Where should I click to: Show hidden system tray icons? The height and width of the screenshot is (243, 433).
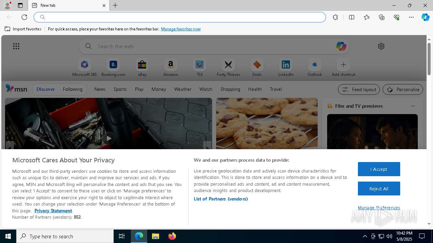click(365, 236)
